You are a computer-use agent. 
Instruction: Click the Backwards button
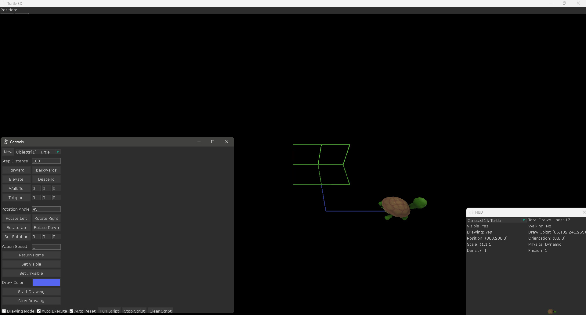click(x=46, y=170)
